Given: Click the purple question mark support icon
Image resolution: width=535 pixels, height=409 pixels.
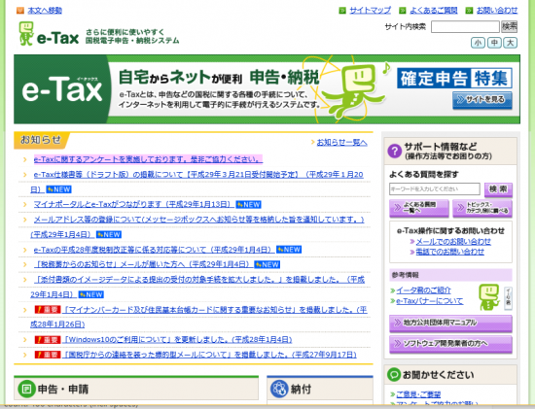Looking at the screenshot, I should [395, 151].
